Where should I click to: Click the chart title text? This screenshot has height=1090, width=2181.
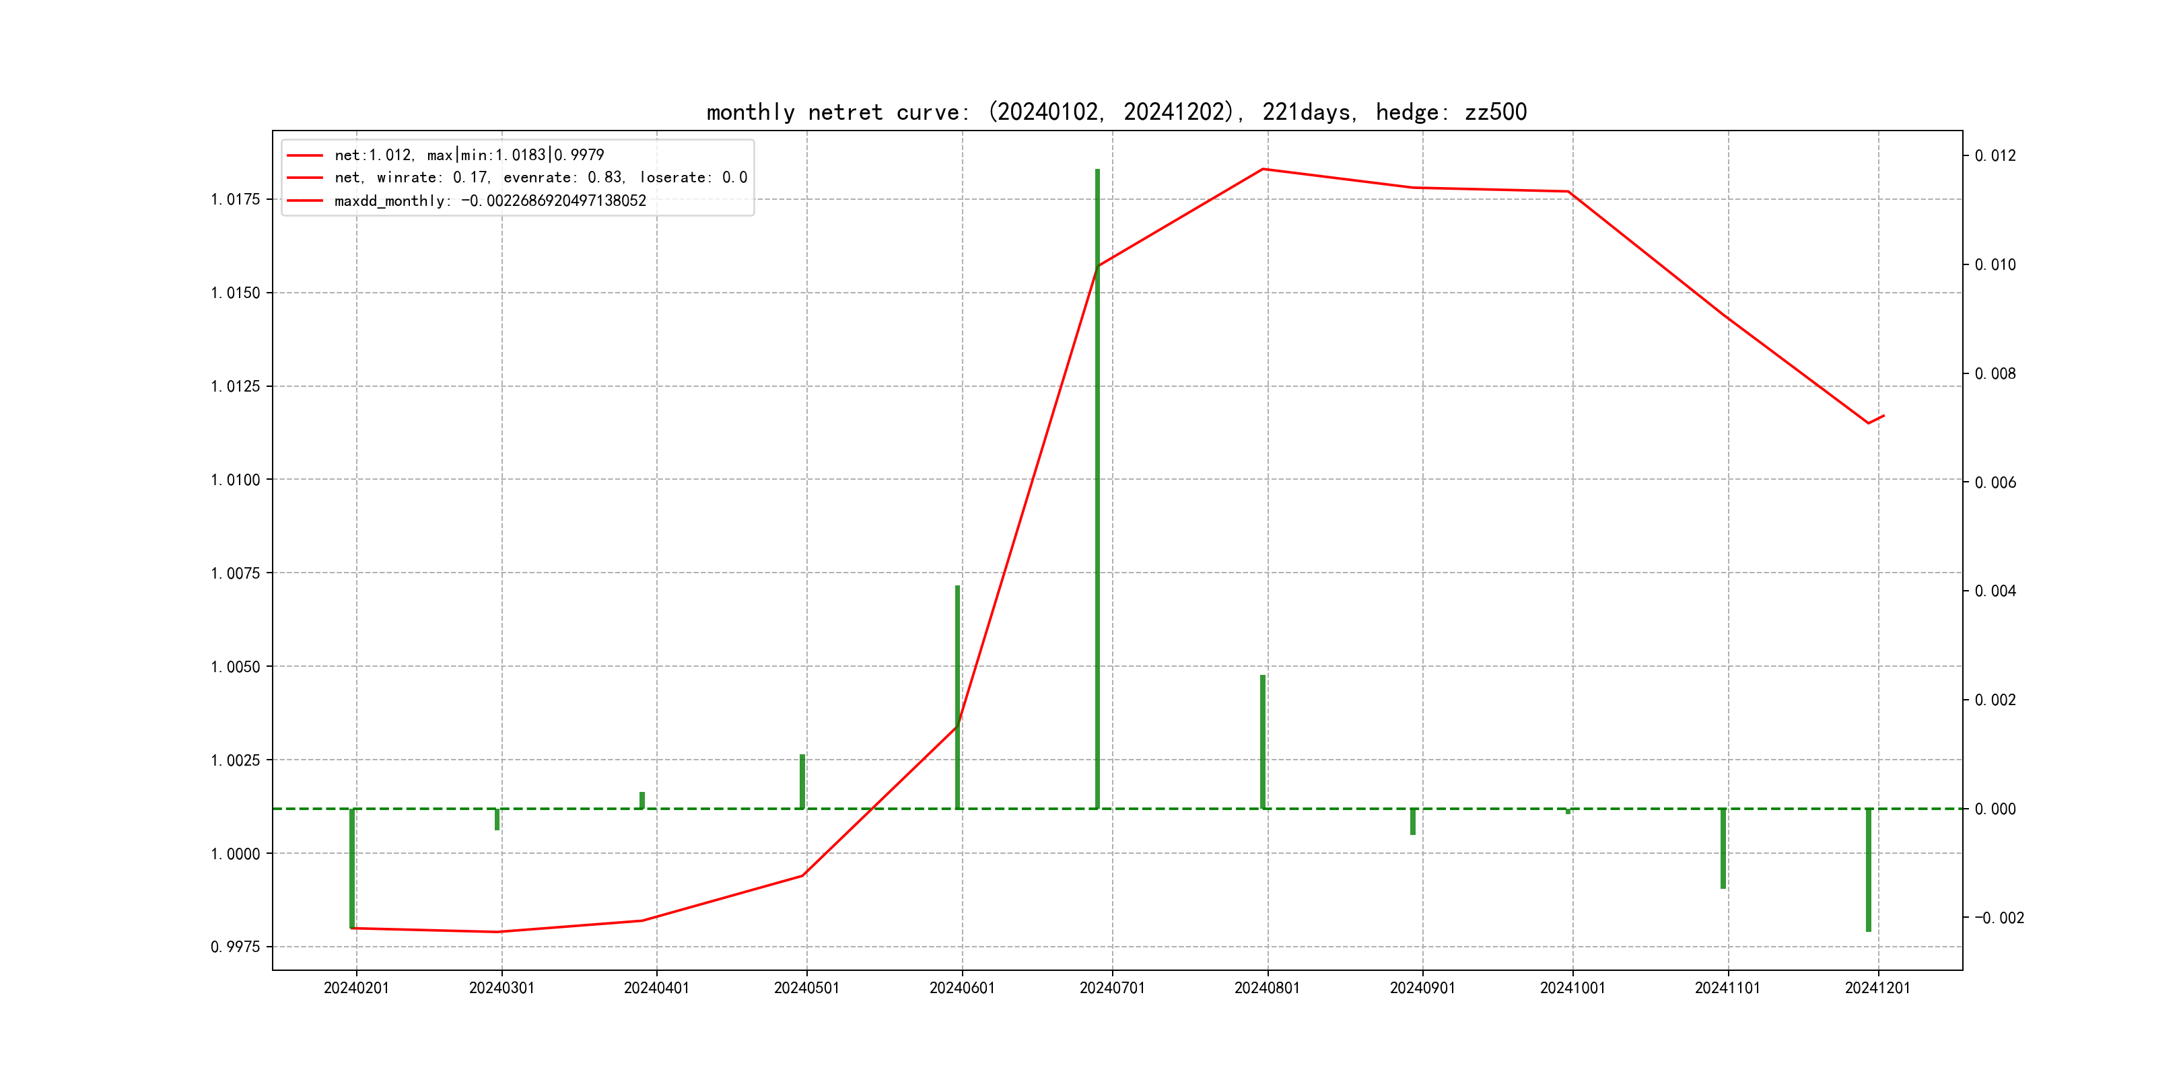click(x=1116, y=112)
